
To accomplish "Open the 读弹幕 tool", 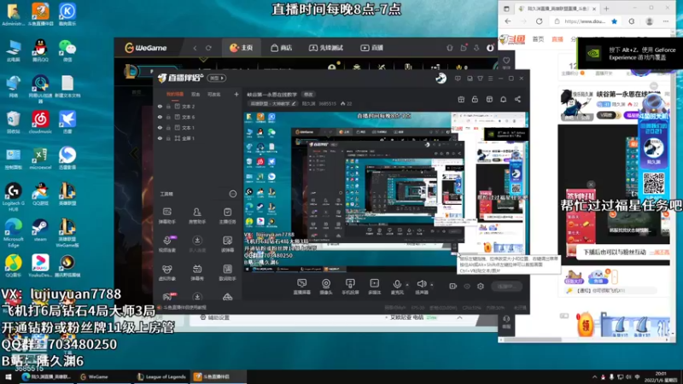I will pyautogui.click(x=227, y=244).
